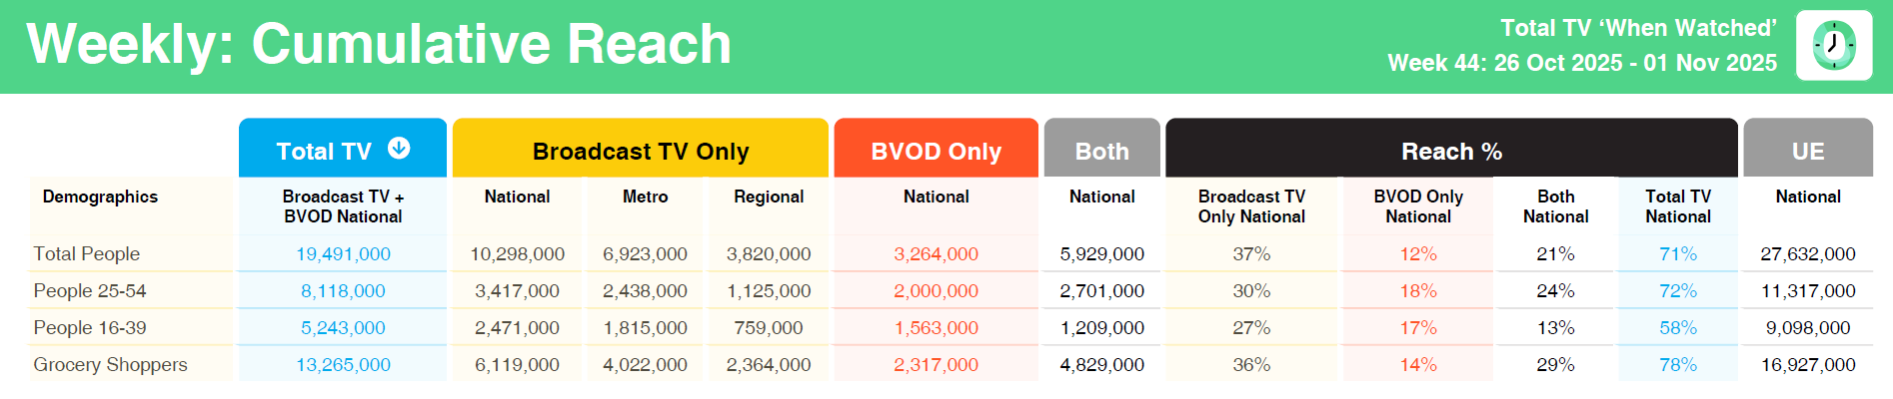This screenshot has width=1893, height=399.
Task: Select the BVOD Only header tab
Action: pos(936,151)
